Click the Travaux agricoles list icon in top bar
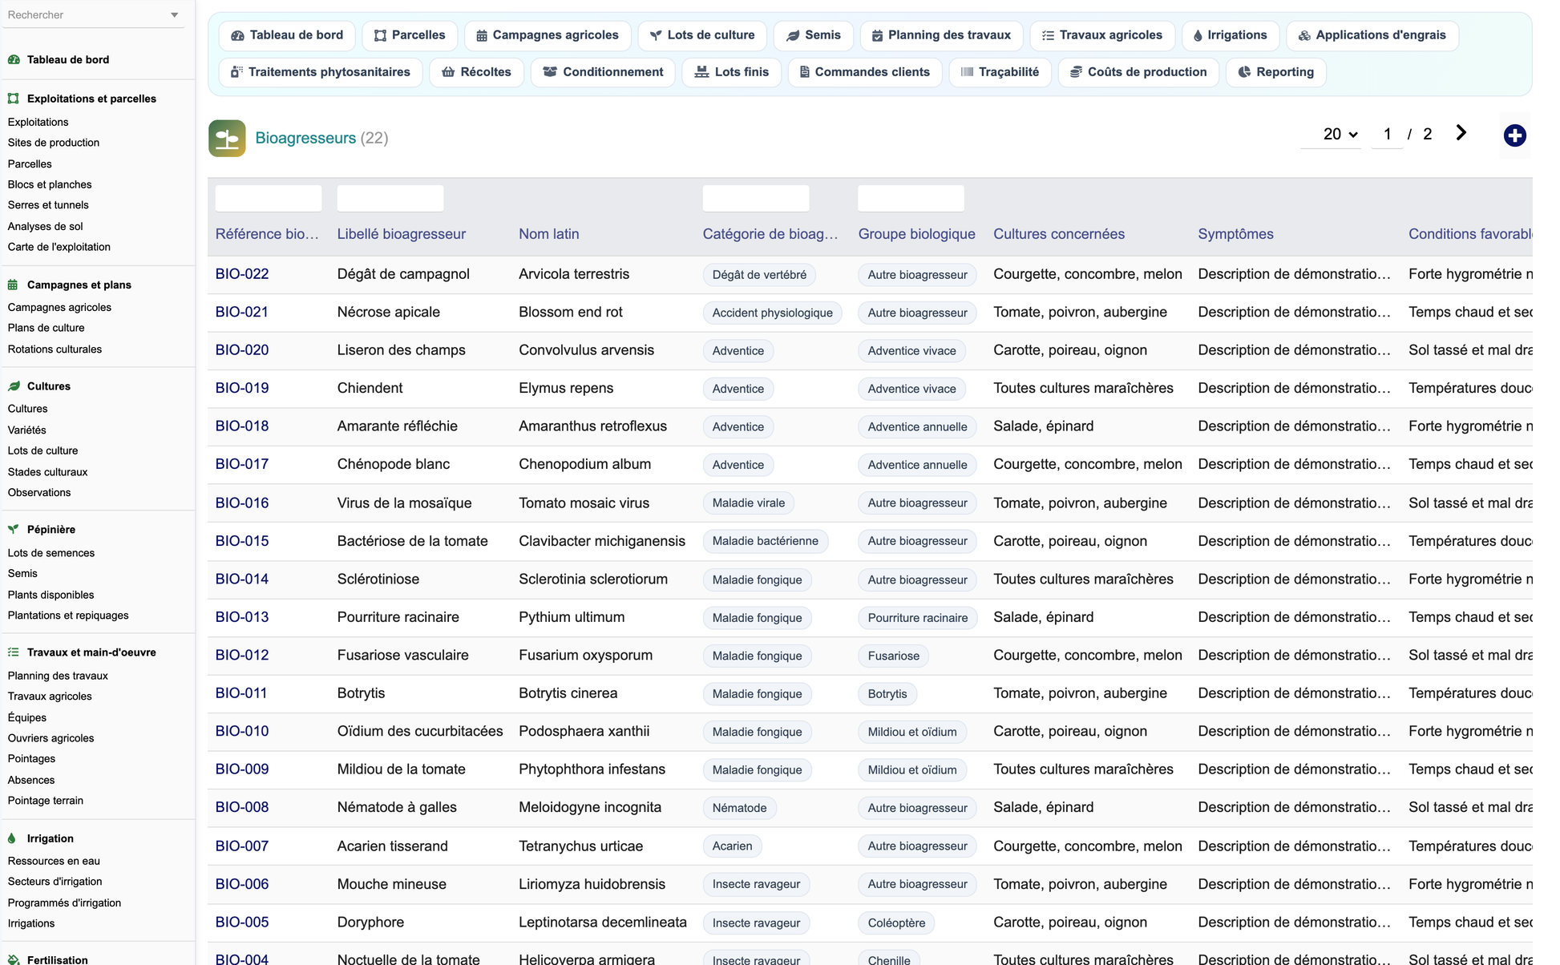Viewport: 1560px width, 965px height. click(1048, 35)
